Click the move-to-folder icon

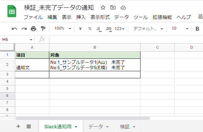point(113,7)
